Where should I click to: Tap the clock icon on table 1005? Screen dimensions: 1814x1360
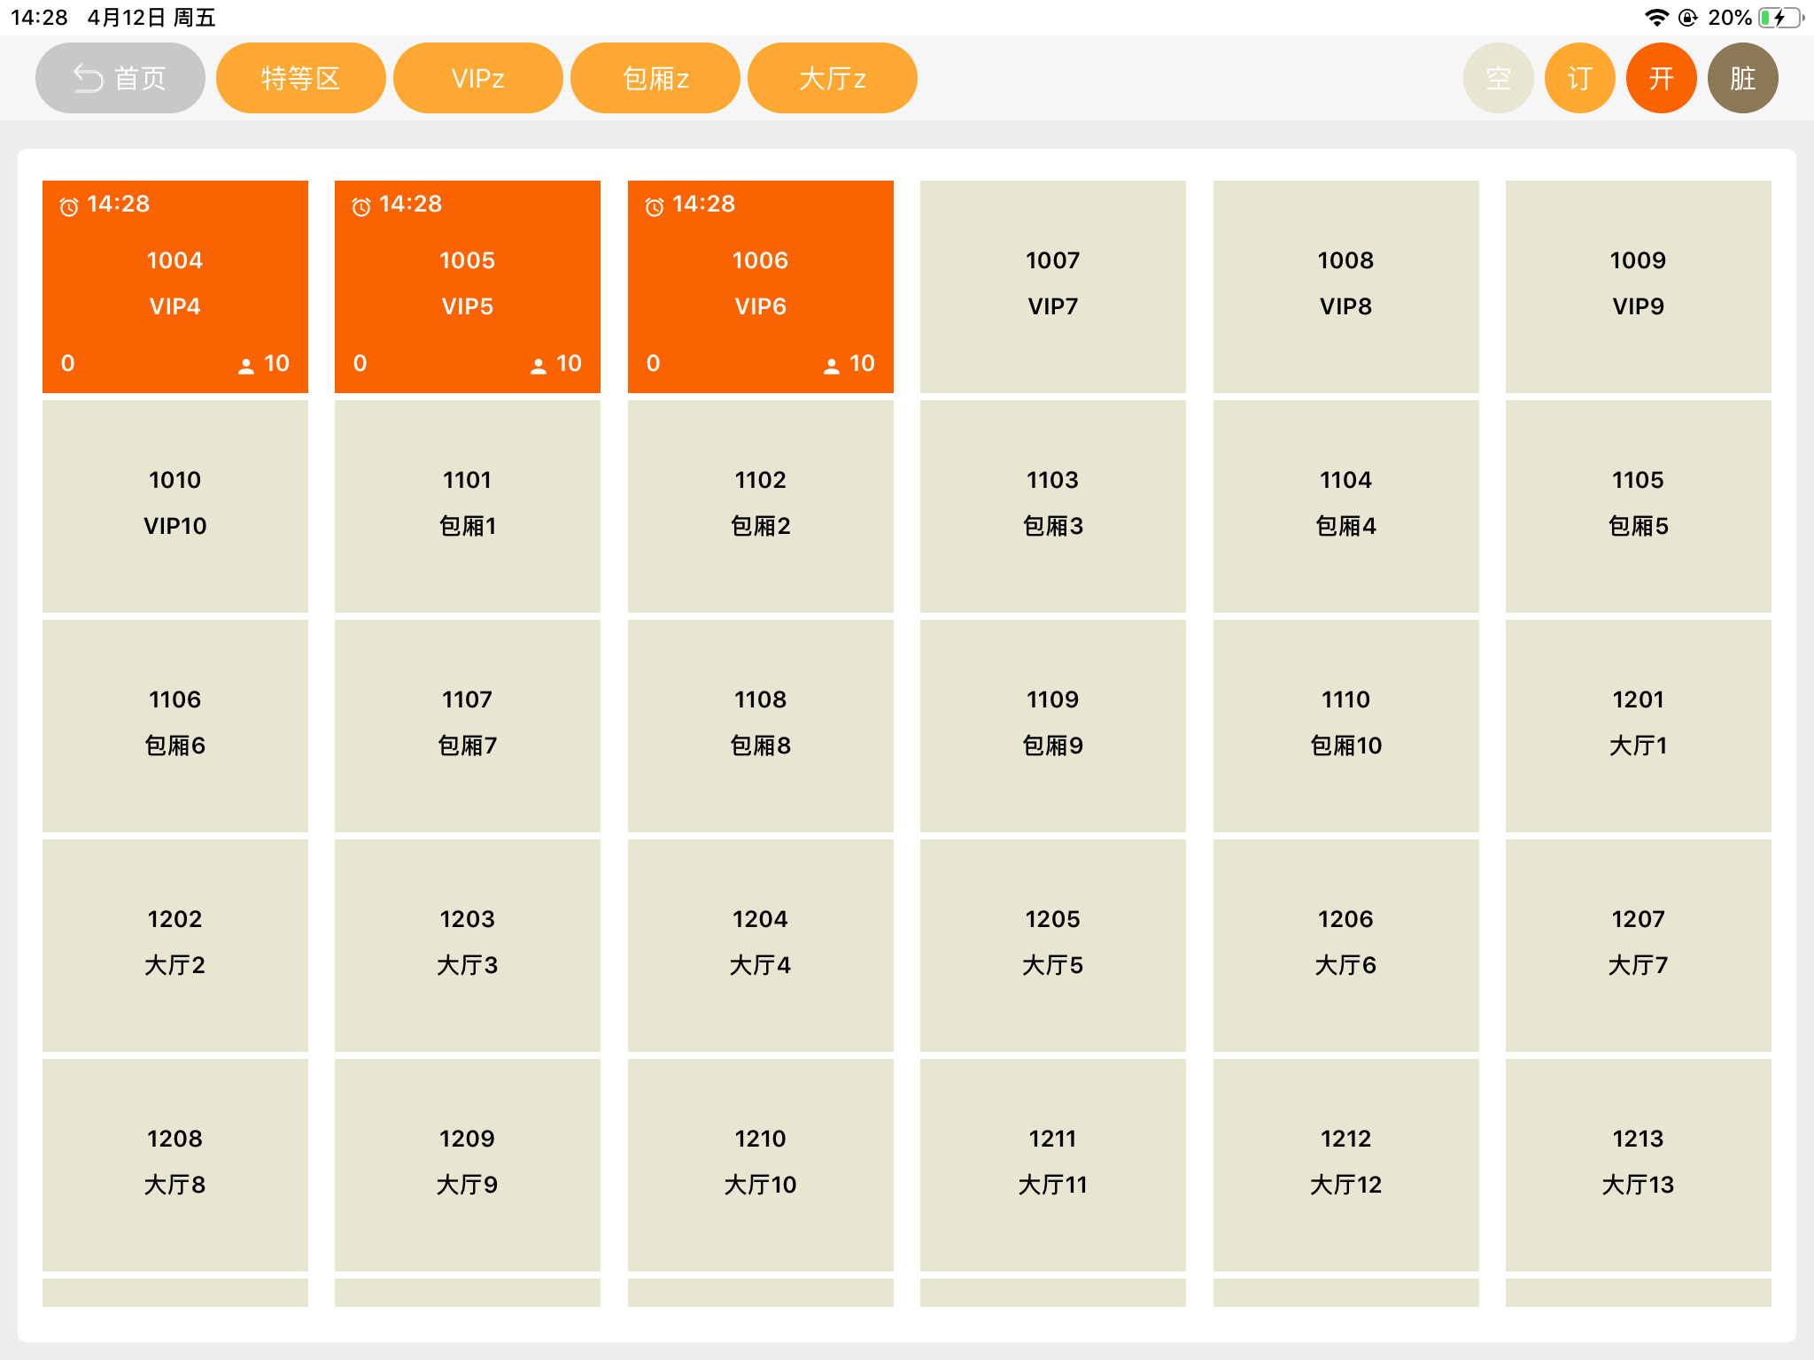coord(361,206)
